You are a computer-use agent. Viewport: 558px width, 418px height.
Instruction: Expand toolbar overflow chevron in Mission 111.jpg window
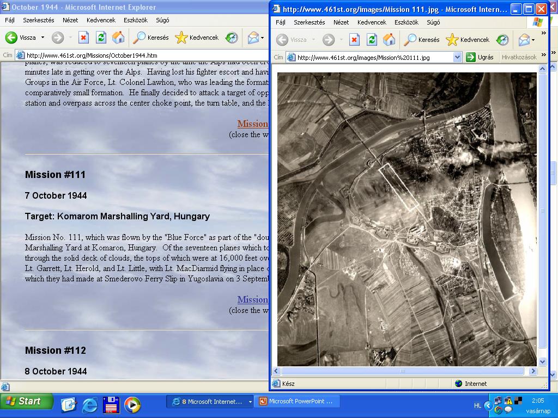(x=543, y=33)
